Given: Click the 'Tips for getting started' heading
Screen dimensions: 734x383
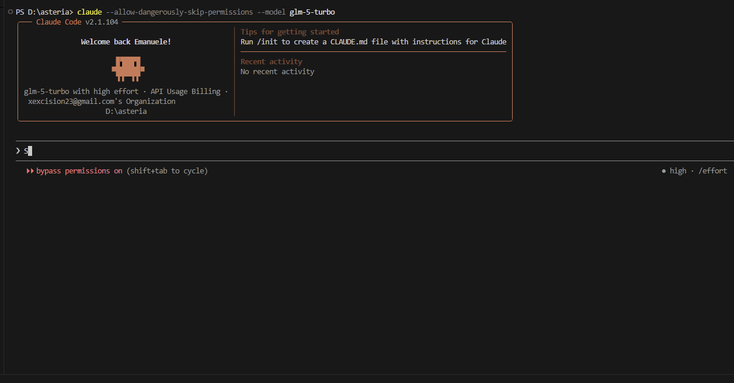Looking at the screenshot, I should click(x=290, y=32).
